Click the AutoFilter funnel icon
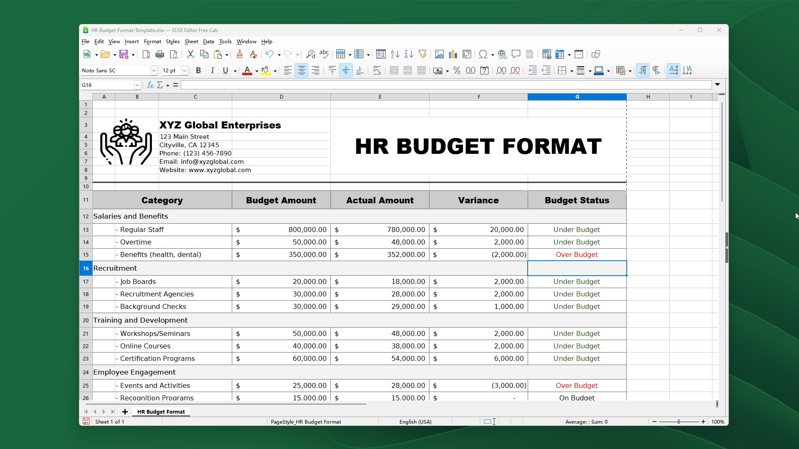 [x=423, y=54]
